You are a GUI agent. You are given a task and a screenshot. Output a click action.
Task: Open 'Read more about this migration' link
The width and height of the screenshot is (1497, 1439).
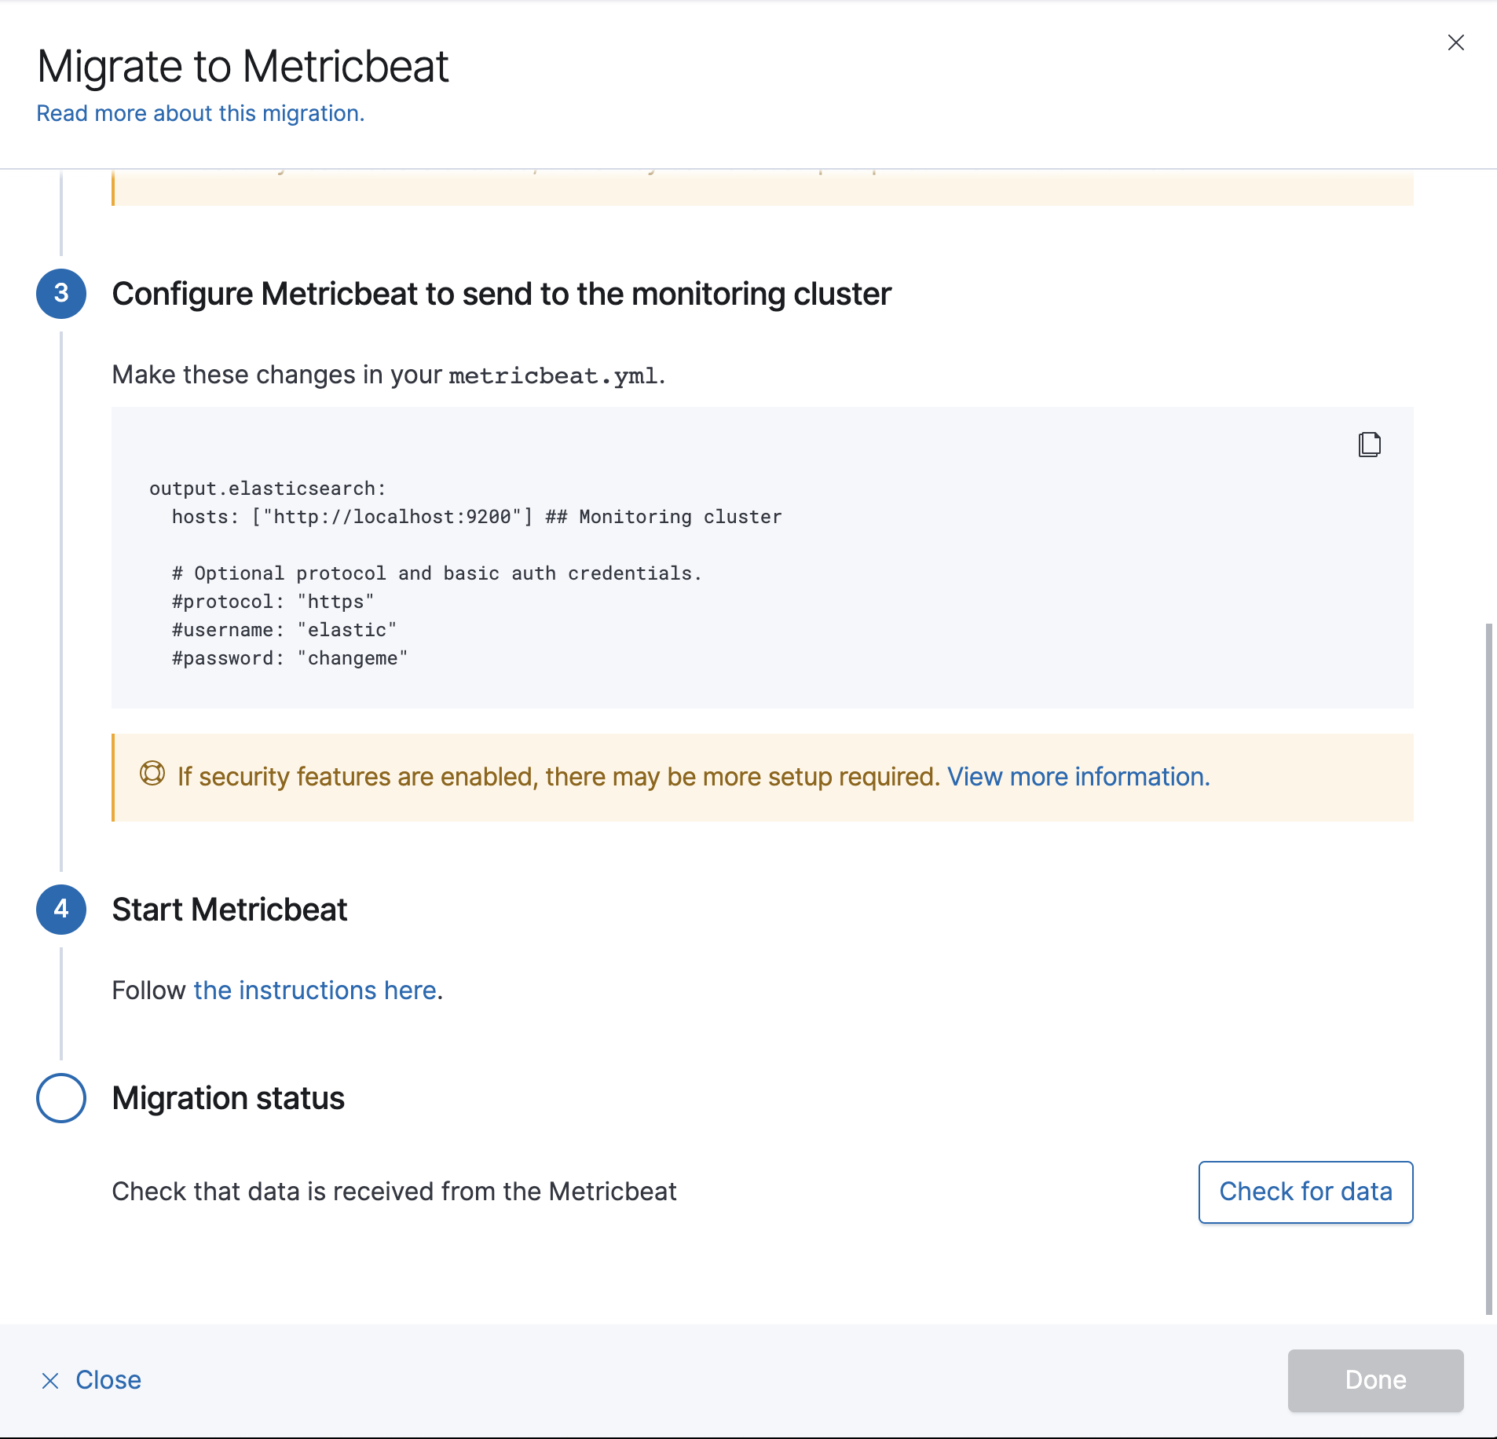tap(200, 113)
